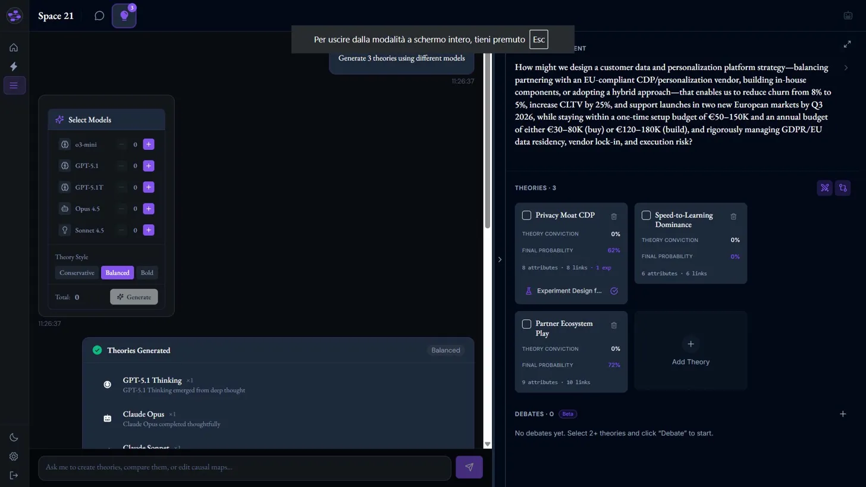Open the lightning bolt sidebar icon
The height and width of the screenshot is (487, 866).
[14, 67]
